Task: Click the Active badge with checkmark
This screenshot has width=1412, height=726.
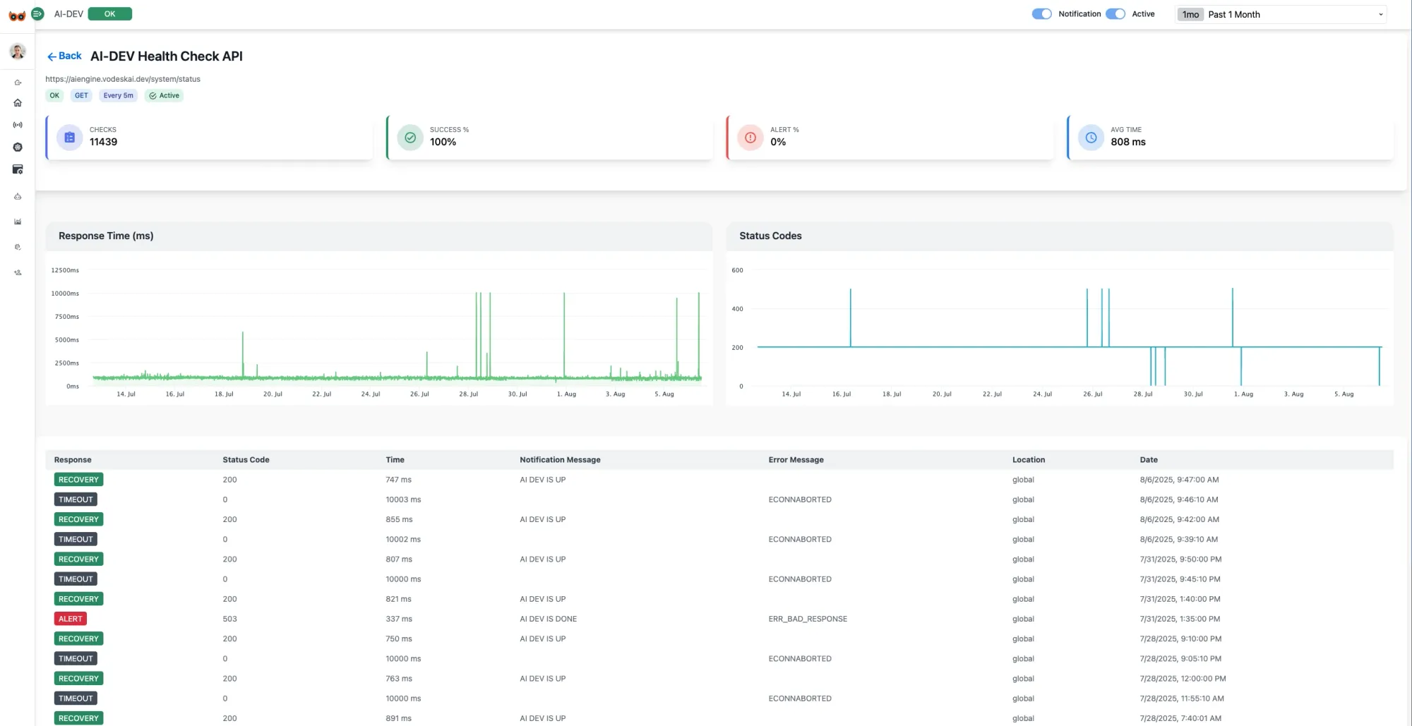Action: click(x=163, y=95)
